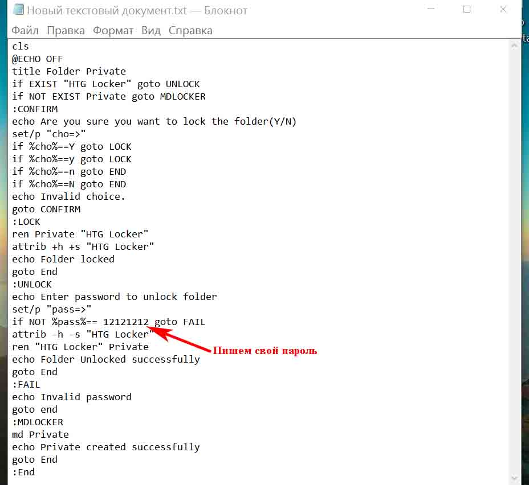
Task: Click line 'echo Folder Unlocked successfully'
Action: pos(106,360)
